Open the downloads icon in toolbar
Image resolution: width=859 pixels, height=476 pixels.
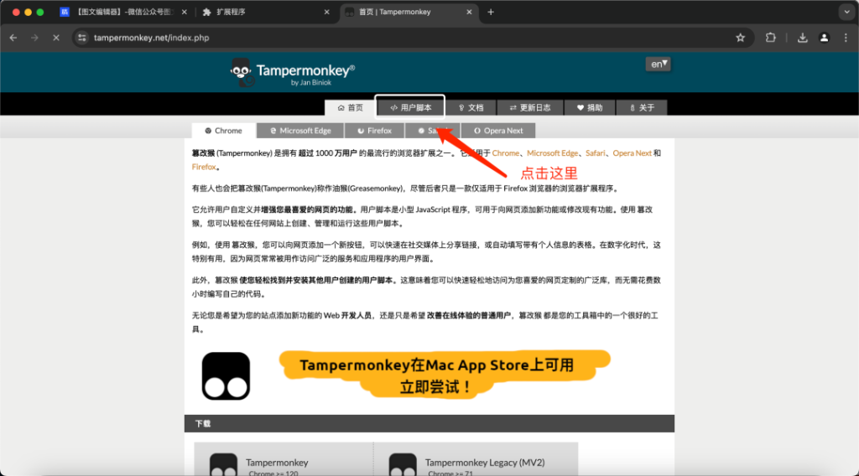click(803, 38)
